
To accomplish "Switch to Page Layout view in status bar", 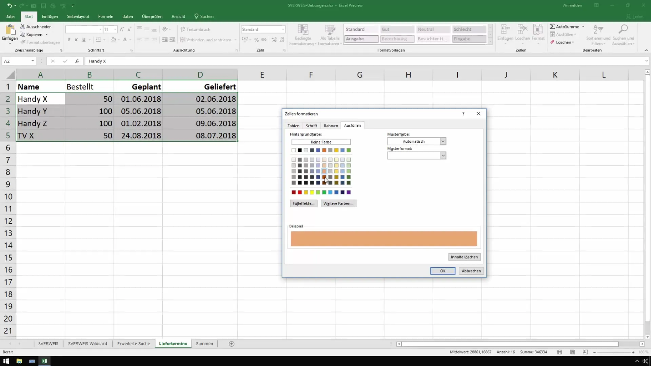I will point(572,352).
